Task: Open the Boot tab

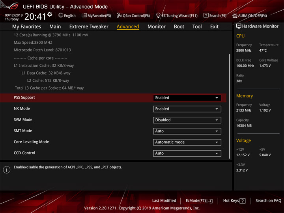Action: pyautogui.click(x=179, y=27)
